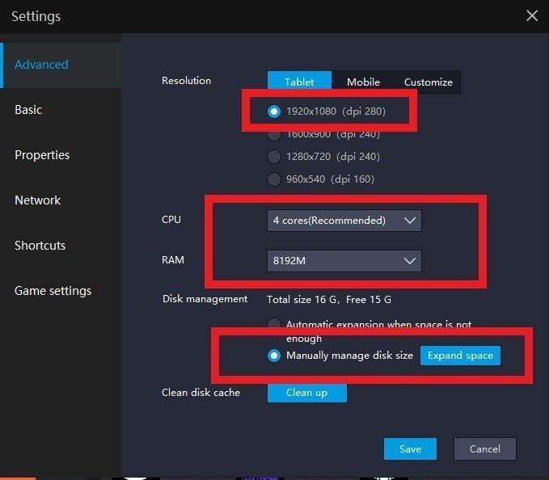The width and height of the screenshot is (549, 480).
Task: Go to Network settings section
Action: point(37,200)
